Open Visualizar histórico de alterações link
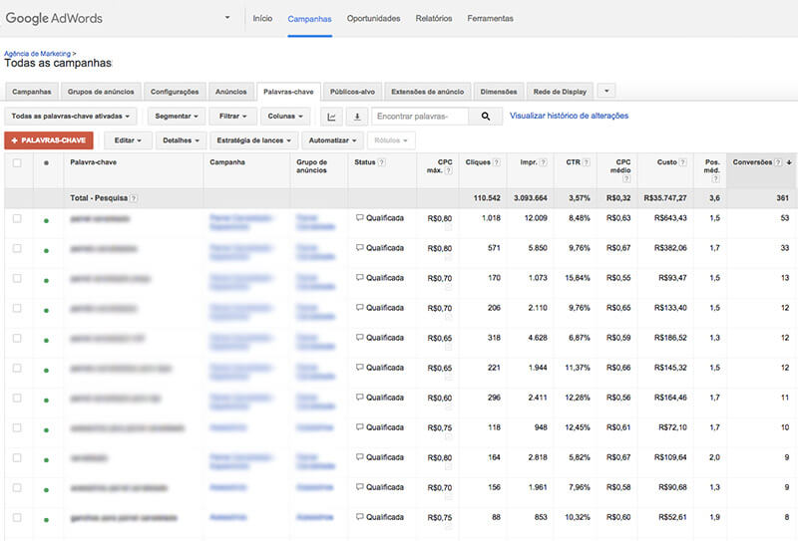Viewport: 798px width, 541px height. [569, 116]
